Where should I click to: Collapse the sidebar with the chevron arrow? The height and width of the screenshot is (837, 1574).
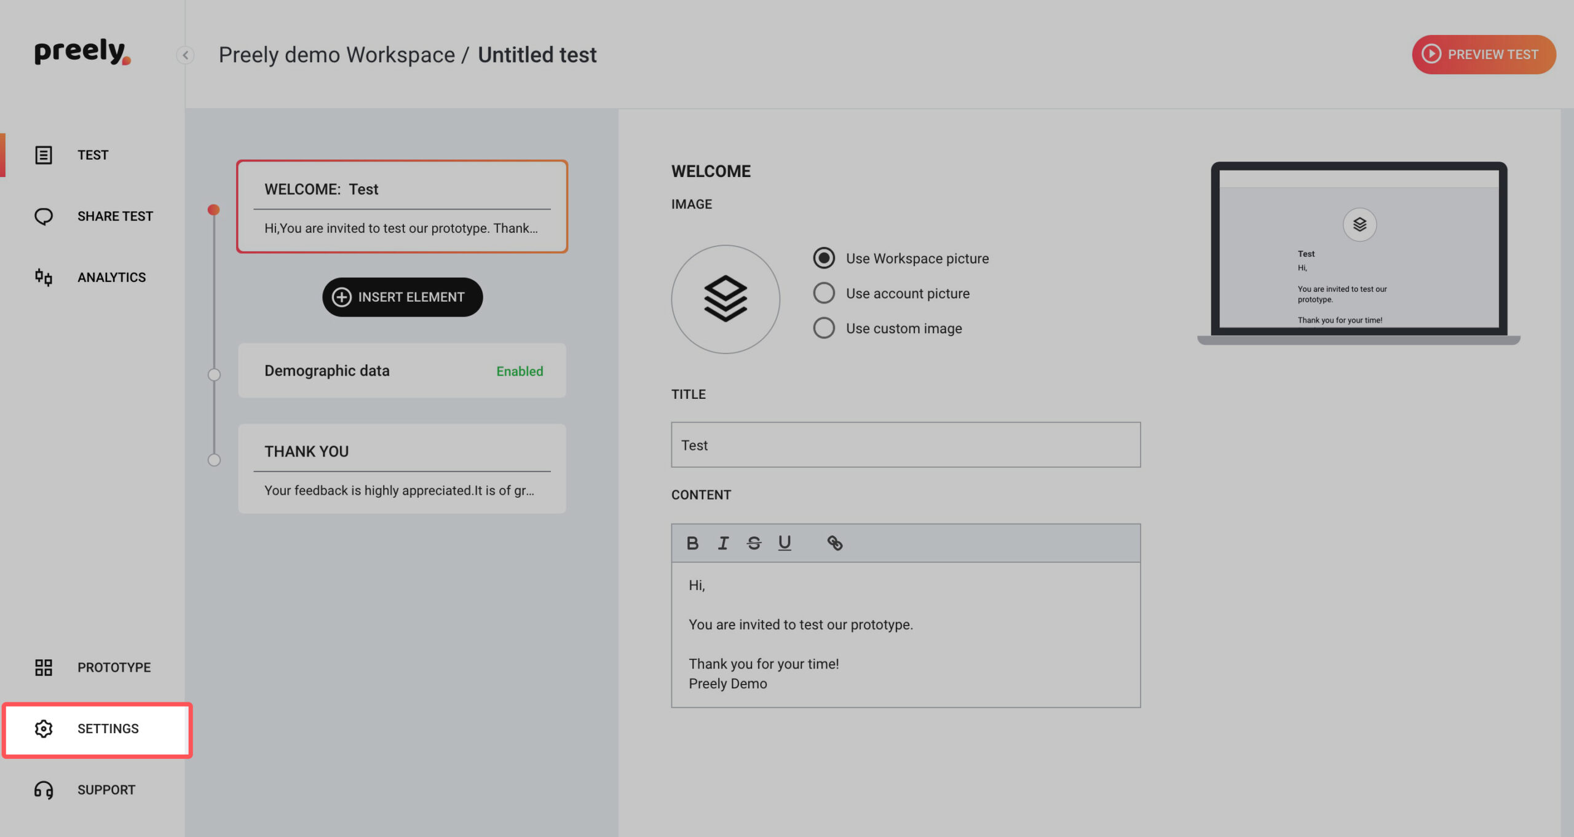pos(185,55)
